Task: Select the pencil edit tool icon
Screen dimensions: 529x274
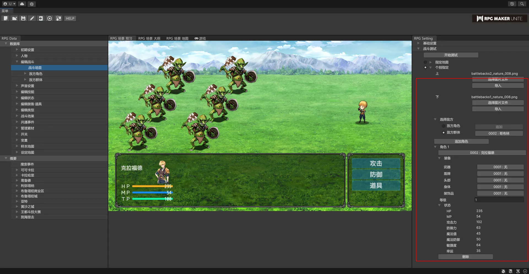Action: 32,18
